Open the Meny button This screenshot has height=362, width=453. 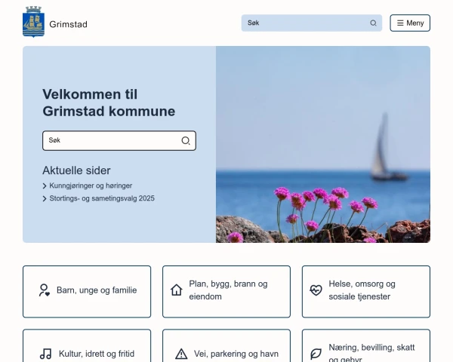tap(410, 23)
